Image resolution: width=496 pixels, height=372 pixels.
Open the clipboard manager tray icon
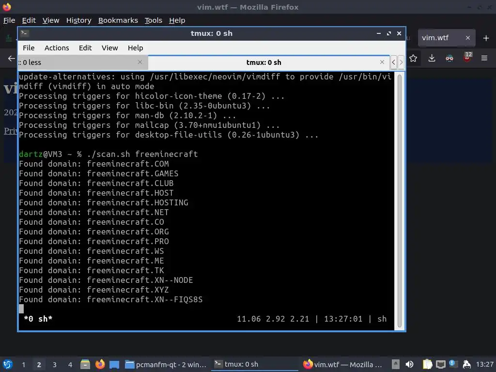(x=427, y=364)
